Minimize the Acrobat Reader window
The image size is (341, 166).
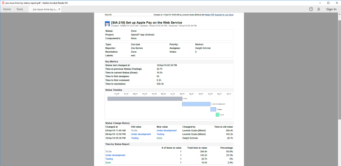tap(320, 3)
